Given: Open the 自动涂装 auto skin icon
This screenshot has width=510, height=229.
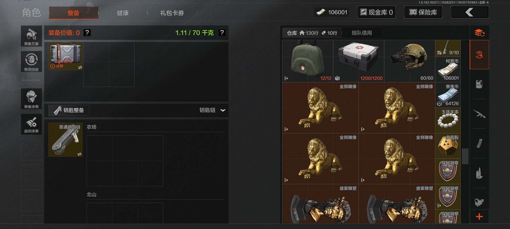Looking at the screenshot, I should pyautogui.click(x=32, y=124).
